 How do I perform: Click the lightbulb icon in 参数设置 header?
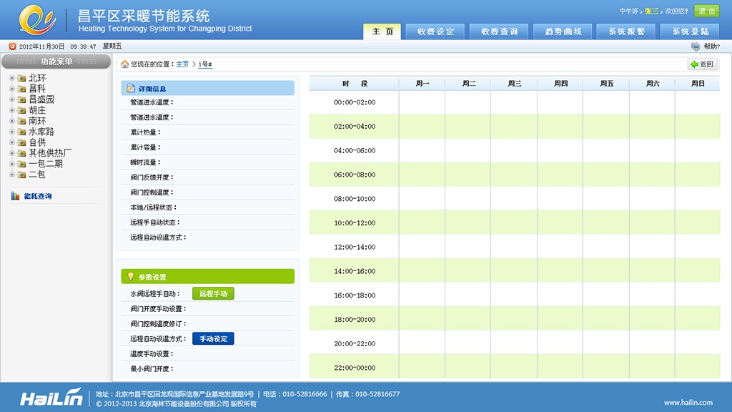[131, 277]
